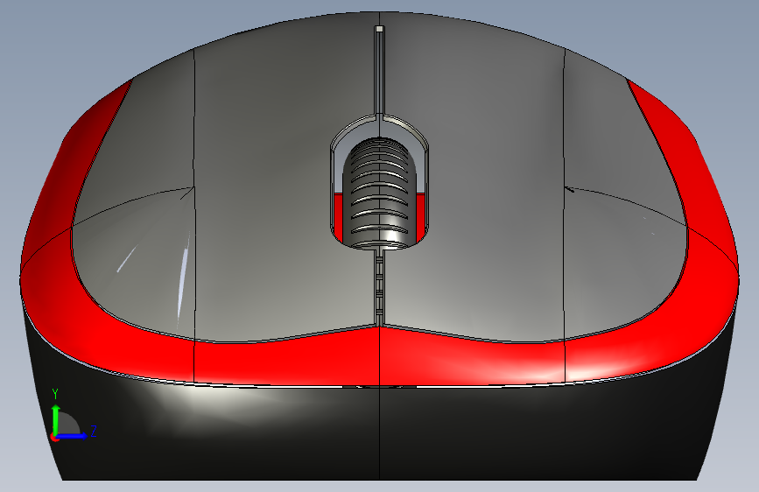Click the blue Z axis arrow of the triad

(73, 436)
